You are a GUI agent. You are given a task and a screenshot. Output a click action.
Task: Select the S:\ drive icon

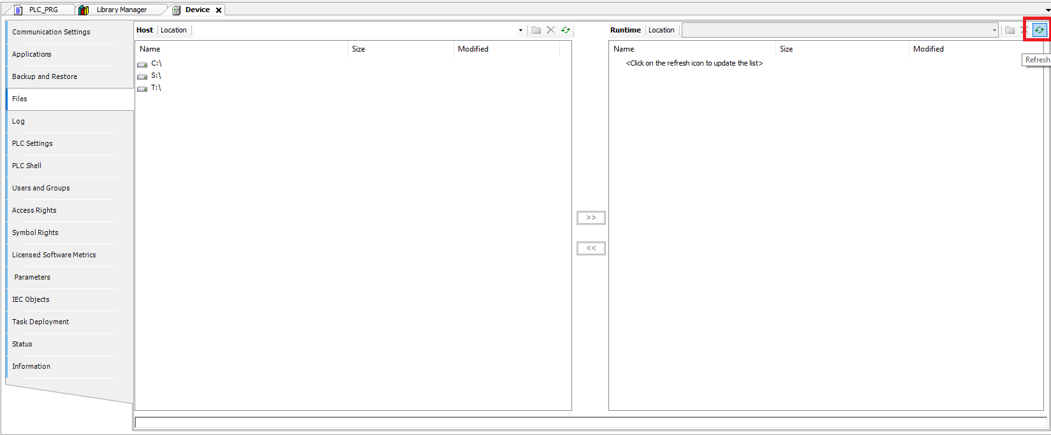point(142,76)
